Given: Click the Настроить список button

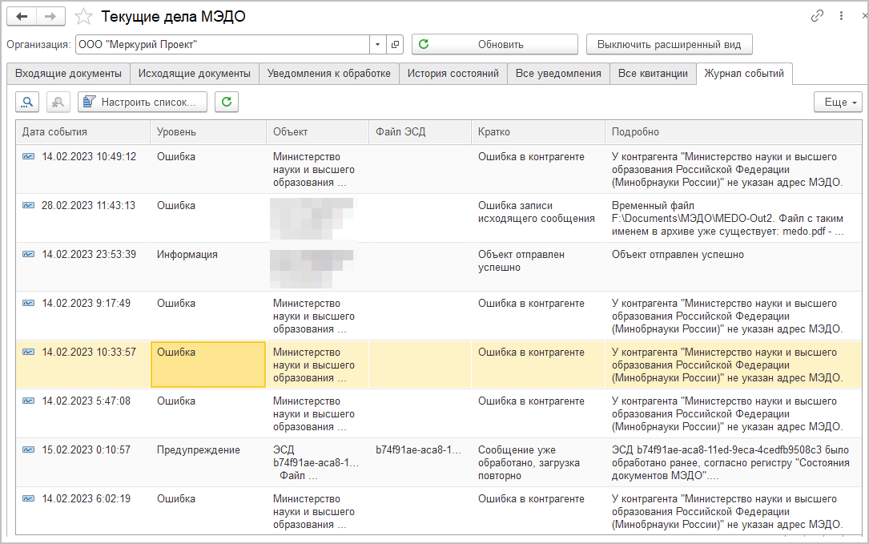Looking at the screenshot, I should [143, 102].
